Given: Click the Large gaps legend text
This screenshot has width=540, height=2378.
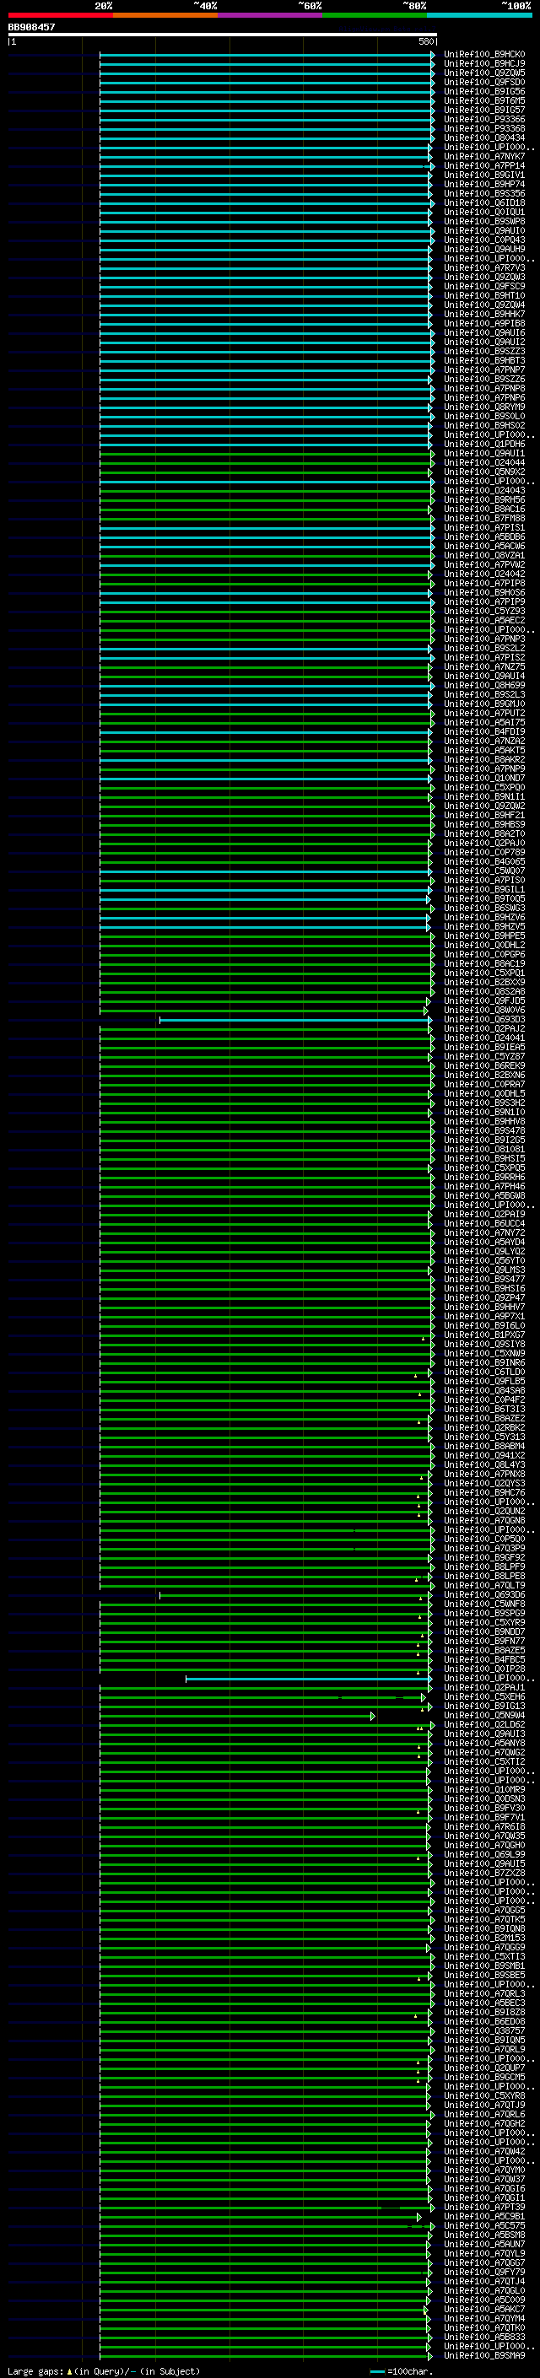Looking at the screenshot, I should pyautogui.click(x=105, y=2371).
